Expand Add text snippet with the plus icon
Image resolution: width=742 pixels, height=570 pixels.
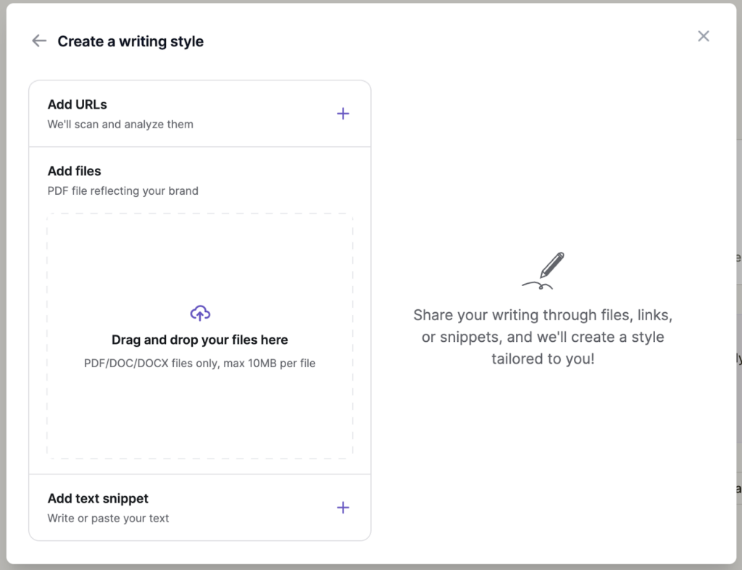click(x=343, y=508)
